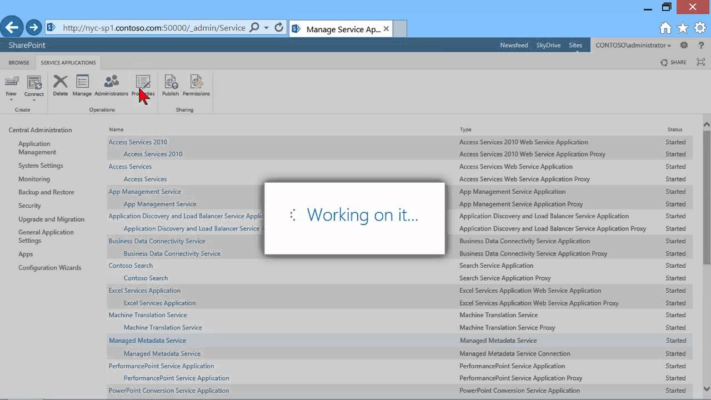Click the Refresh icon in address bar

279,27
